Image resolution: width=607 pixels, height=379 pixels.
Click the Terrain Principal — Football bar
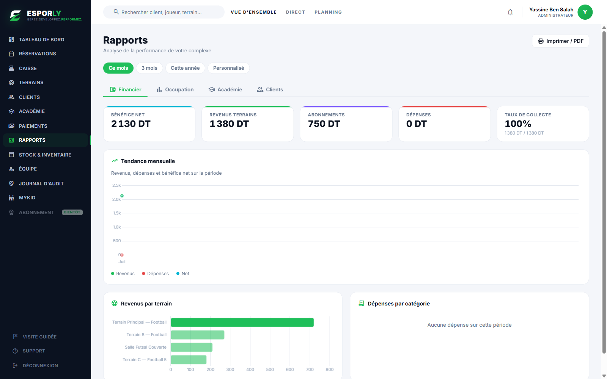(242, 323)
